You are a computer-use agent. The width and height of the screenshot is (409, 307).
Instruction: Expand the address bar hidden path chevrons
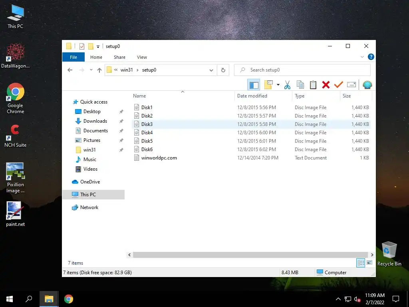point(116,70)
